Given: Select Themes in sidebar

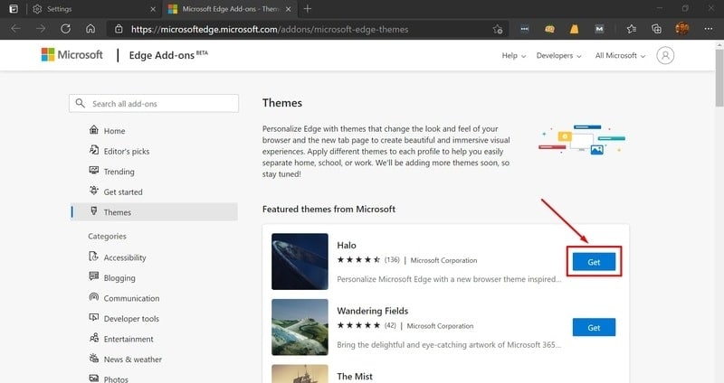Looking at the screenshot, I should [154, 212].
